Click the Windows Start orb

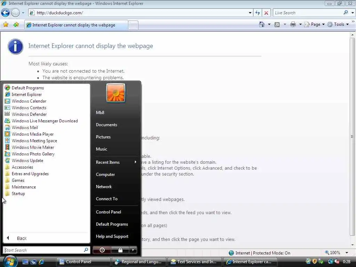[10, 261]
